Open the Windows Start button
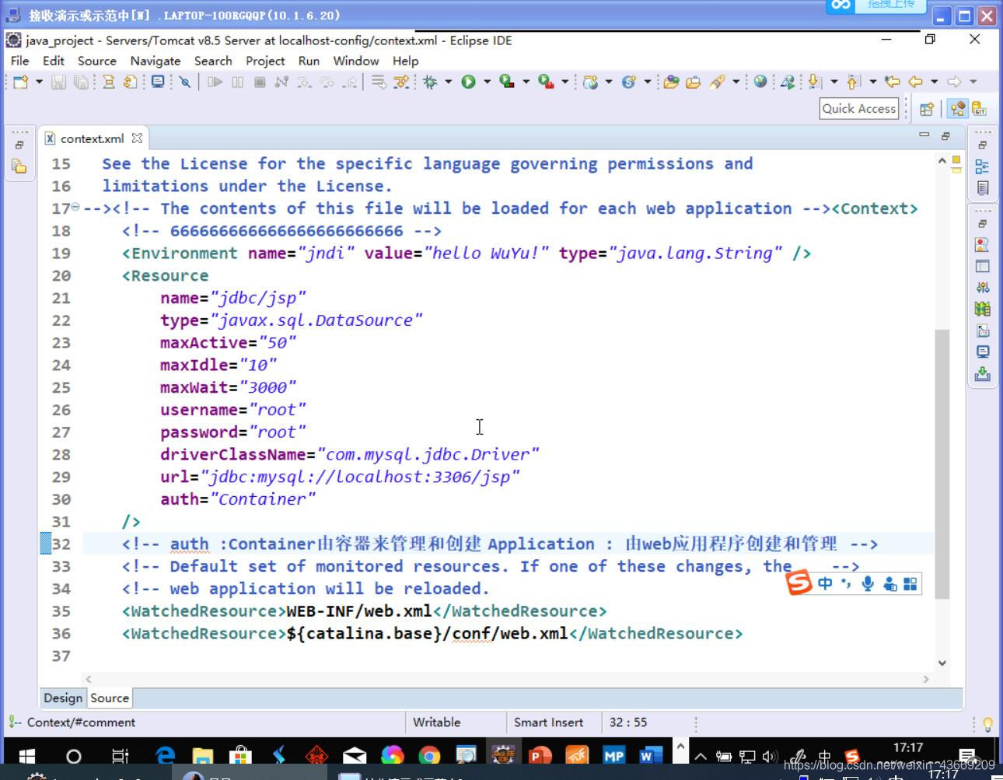Viewport: 1003px width, 780px height. tap(26, 755)
